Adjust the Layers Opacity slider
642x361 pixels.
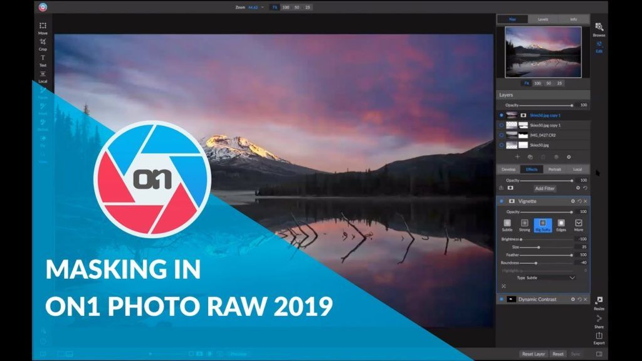coord(546,105)
